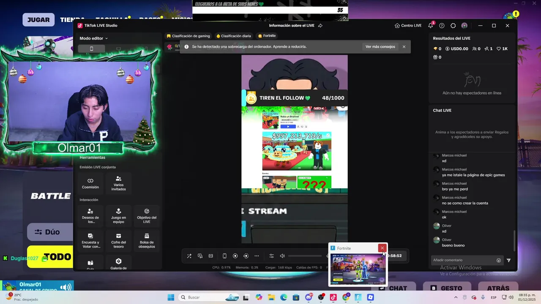541x304 pixels.
Task: Click the chat filter funnel icon
Action: click(508, 261)
